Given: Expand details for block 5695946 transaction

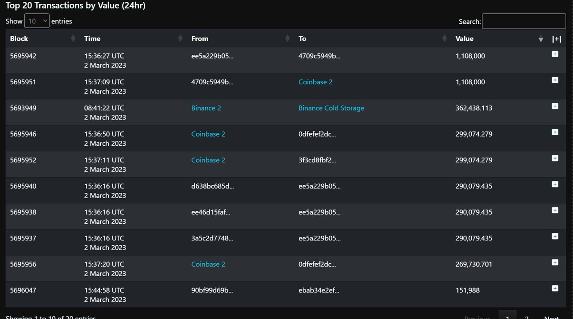Looking at the screenshot, I should point(555,132).
